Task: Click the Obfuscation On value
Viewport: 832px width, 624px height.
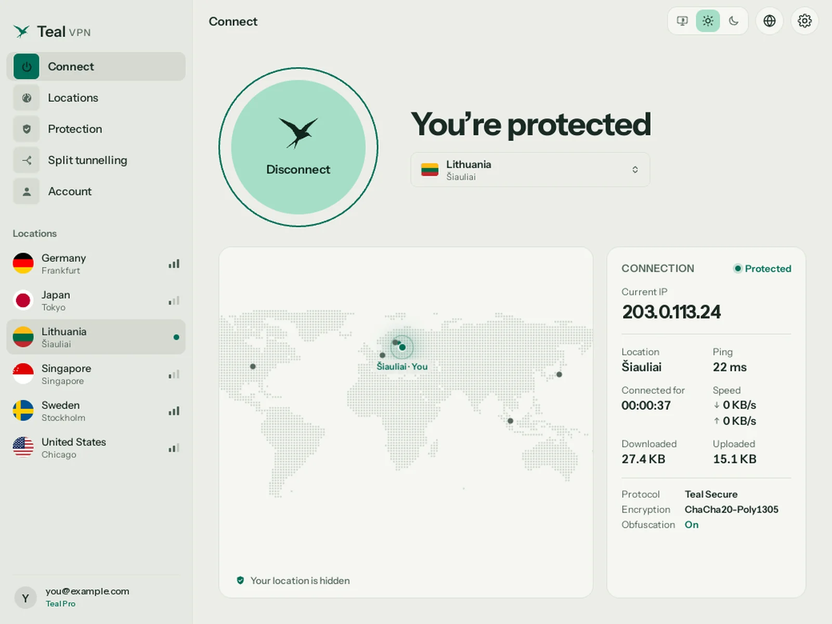Action: pyautogui.click(x=692, y=525)
